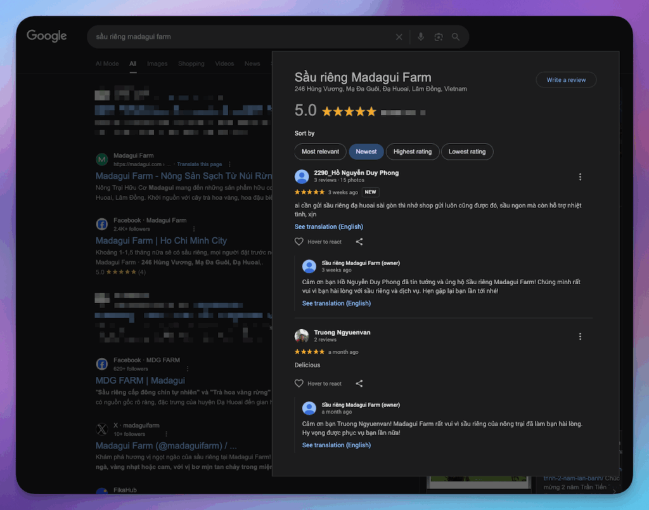The image size is (649, 510).
Task: Open Madagui Farm | Ho Chi Minh City link
Action: tap(161, 241)
